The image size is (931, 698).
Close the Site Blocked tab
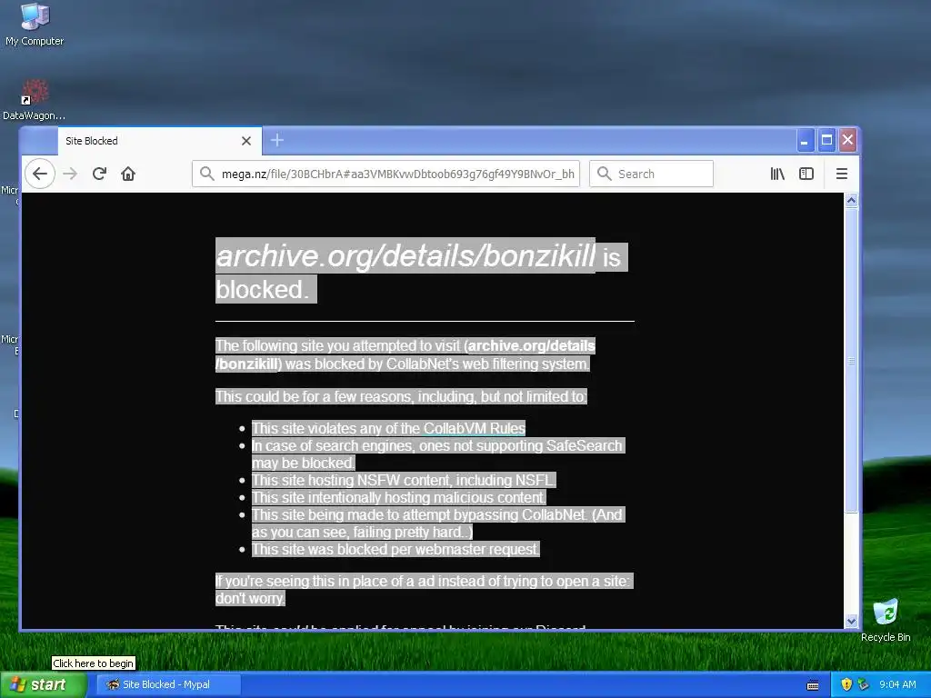tap(246, 141)
